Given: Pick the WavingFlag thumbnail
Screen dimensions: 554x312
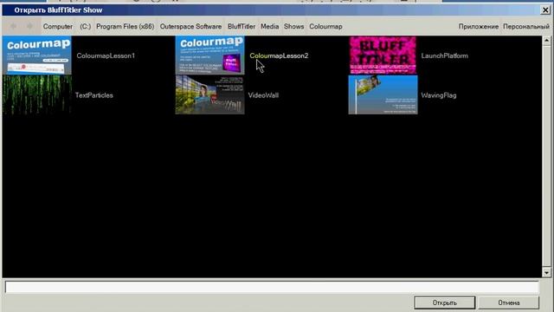Looking at the screenshot, I should coord(383,94).
